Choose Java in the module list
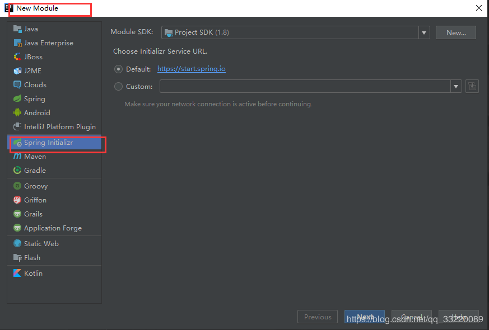The image size is (489, 330). [x=54, y=29]
